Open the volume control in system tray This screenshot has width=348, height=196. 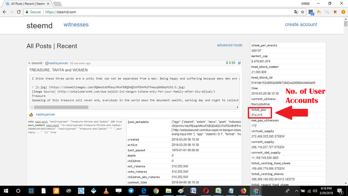point(315,191)
